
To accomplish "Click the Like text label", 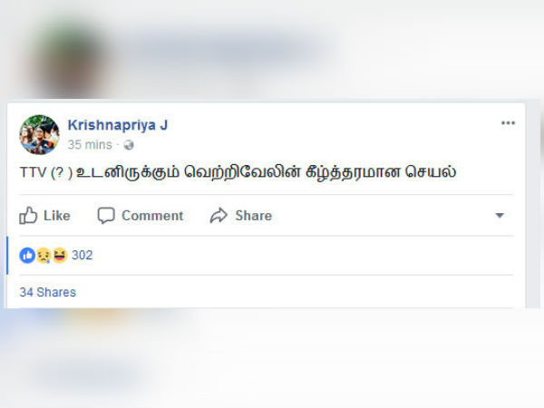I will 57,216.
